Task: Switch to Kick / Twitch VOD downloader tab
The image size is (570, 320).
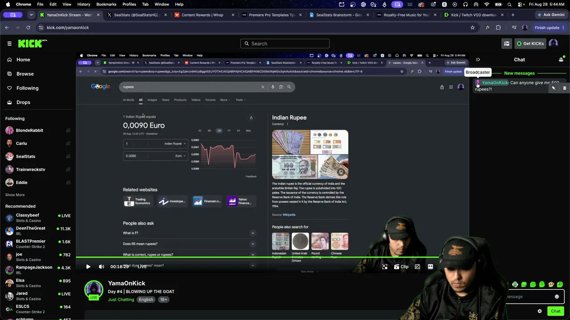Action: pyautogui.click(x=473, y=15)
